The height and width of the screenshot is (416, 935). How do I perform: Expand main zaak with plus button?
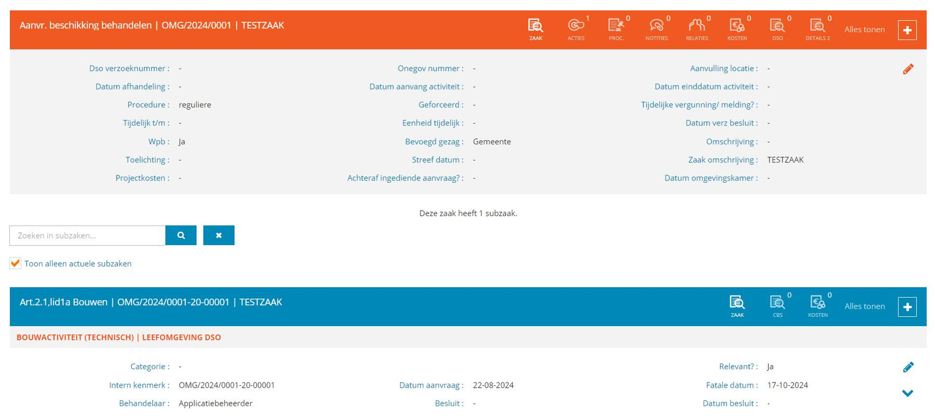coord(907,30)
